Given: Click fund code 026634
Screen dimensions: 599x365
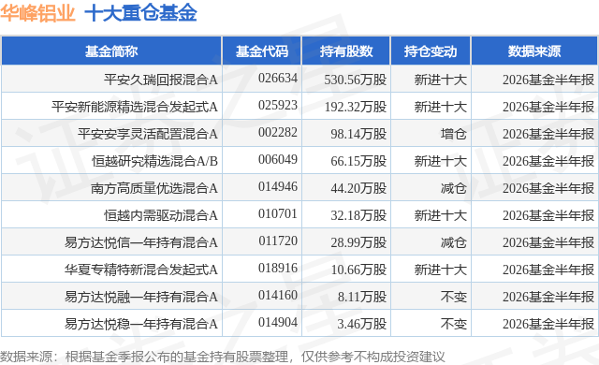Looking at the screenshot, I should coord(278,78).
